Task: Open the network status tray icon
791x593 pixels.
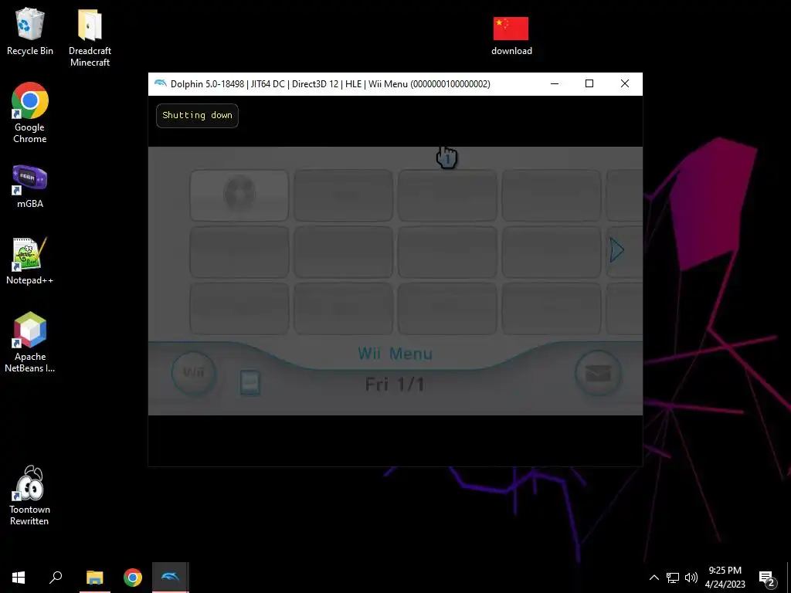Action: pyautogui.click(x=673, y=578)
